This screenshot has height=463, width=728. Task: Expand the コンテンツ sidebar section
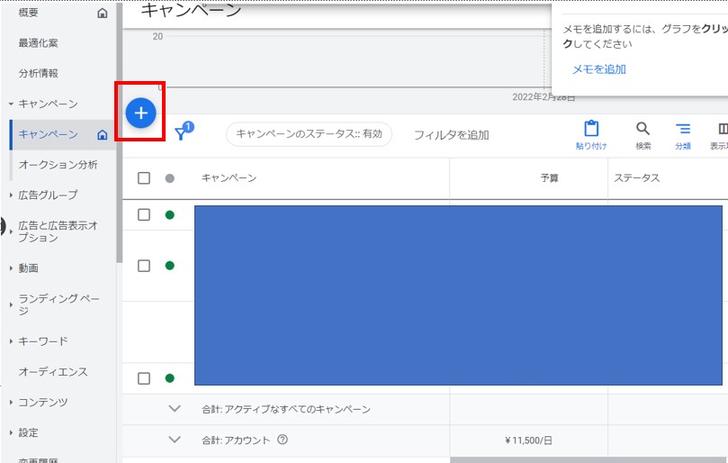11,402
